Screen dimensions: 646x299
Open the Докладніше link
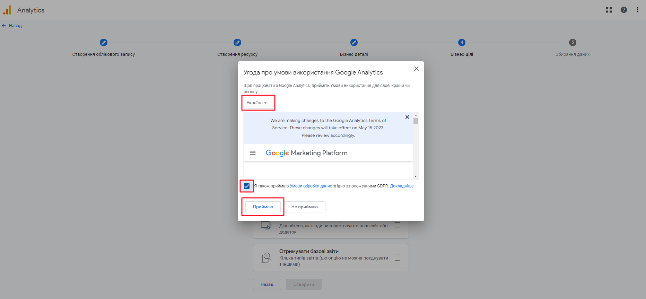pos(402,186)
